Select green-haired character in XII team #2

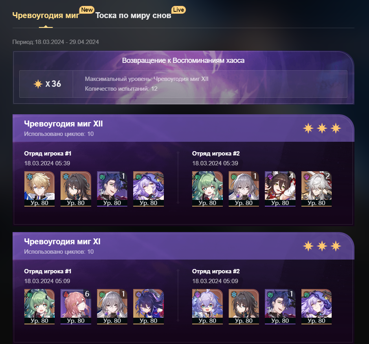point(207,189)
